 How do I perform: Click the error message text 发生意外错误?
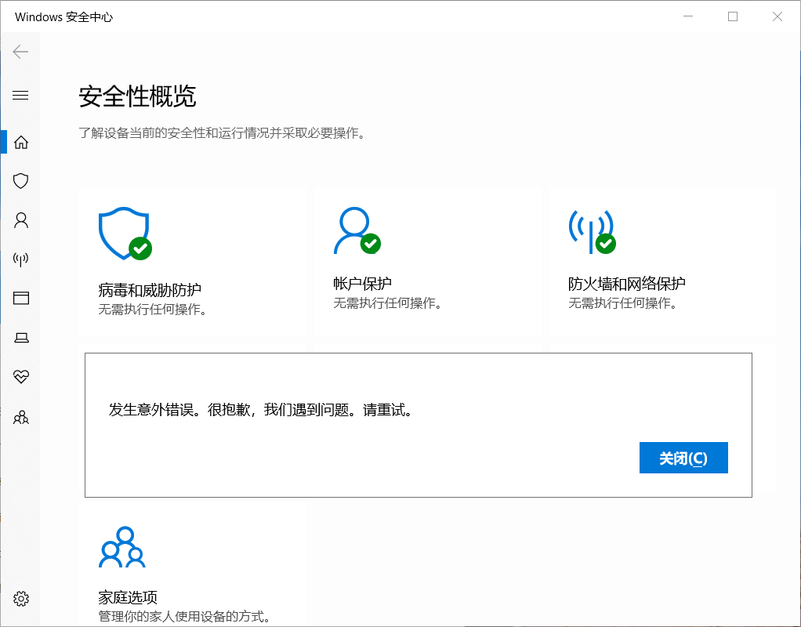click(x=260, y=410)
